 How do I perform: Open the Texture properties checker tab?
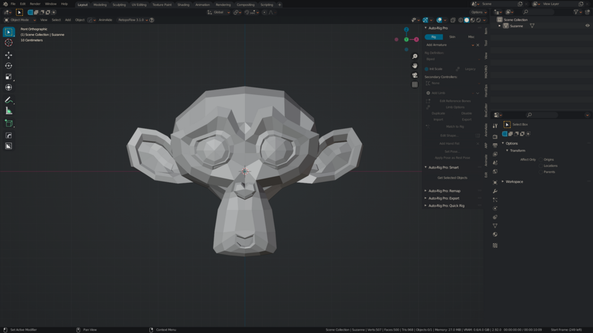(x=495, y=245)
